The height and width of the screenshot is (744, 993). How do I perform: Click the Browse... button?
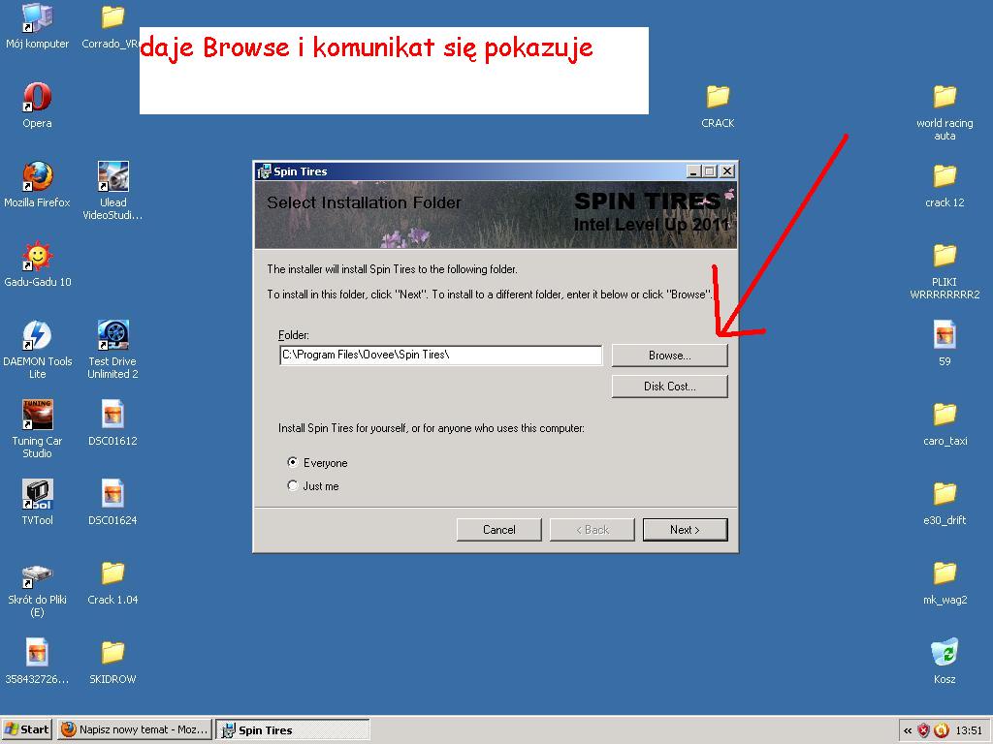[669, 356]
